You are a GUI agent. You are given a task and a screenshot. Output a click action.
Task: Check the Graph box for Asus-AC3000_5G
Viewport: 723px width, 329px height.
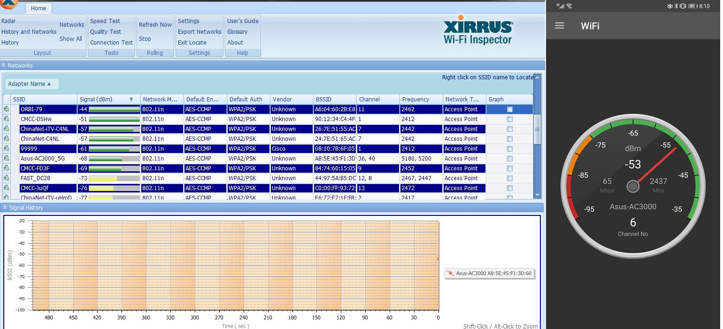click(x=510, y=159)
